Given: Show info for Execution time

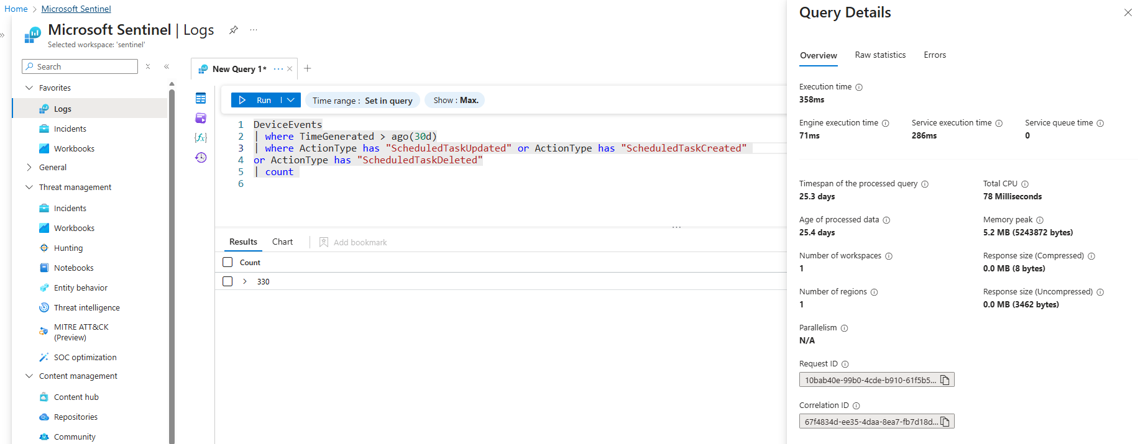Looking at the screenshot, I should pyautogui.click(x=859, y=88).
